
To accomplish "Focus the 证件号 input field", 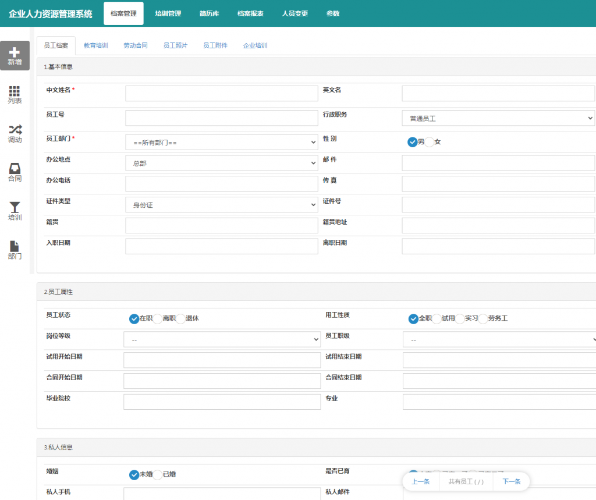I will pos(498,204).
